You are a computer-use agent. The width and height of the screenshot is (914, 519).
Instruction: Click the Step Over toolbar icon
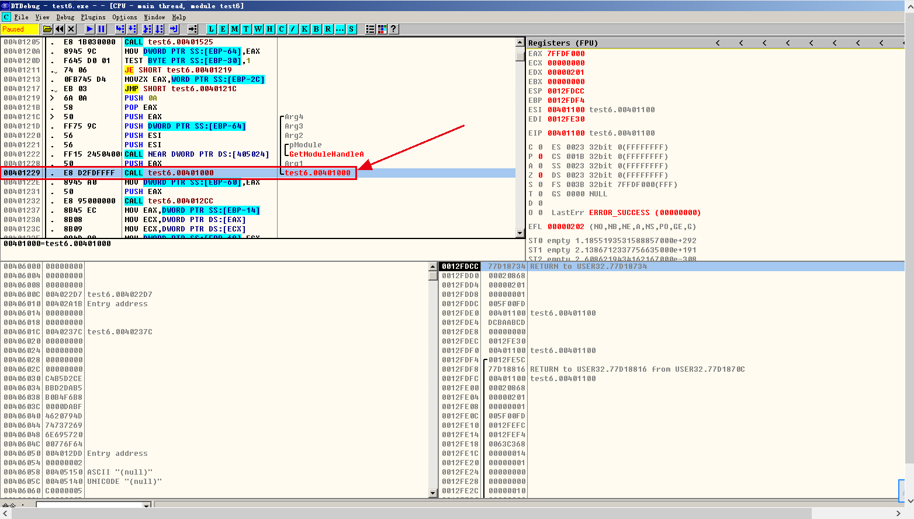point(132,29)
